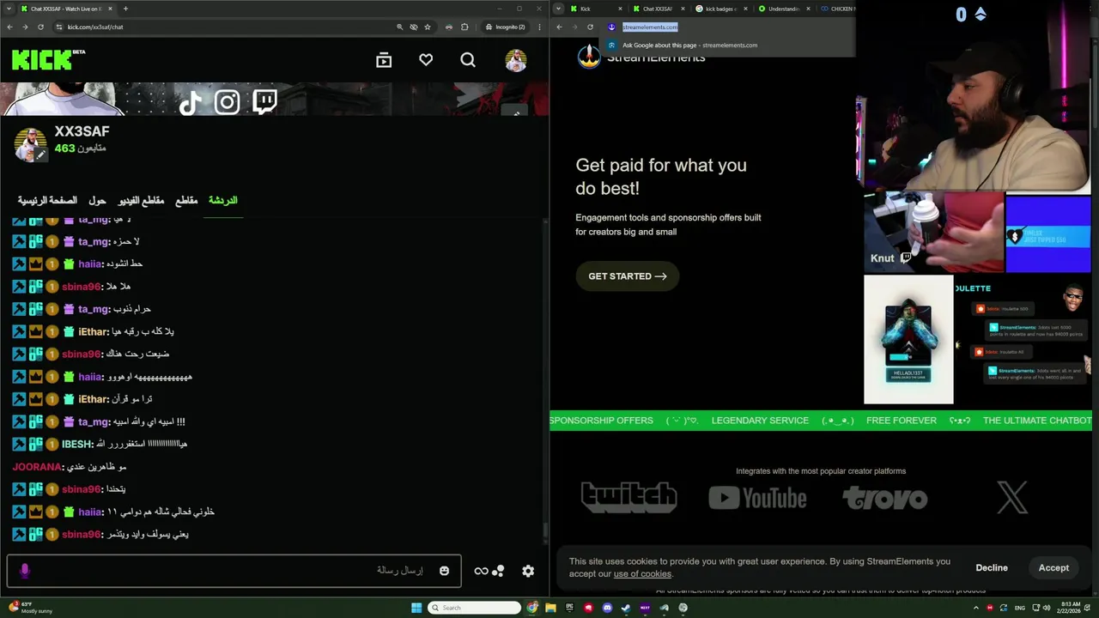
Task: Click username iEthar on قرآن message
Action: 93,399
